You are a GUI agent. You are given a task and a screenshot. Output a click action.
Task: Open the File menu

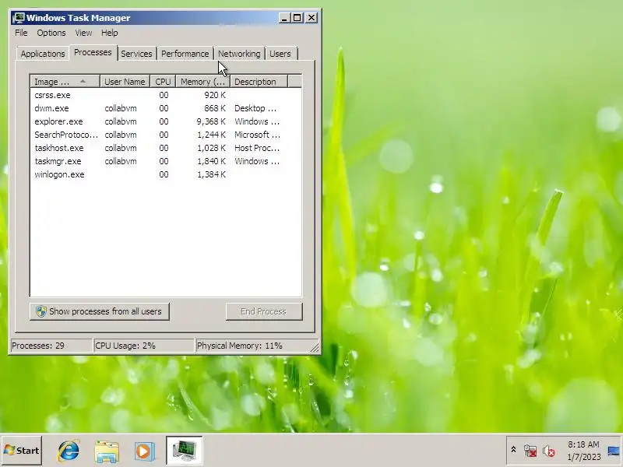(x=21, y=33)
